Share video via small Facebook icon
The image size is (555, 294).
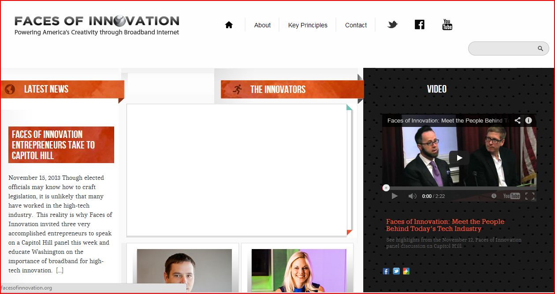[x=386, y=271]
